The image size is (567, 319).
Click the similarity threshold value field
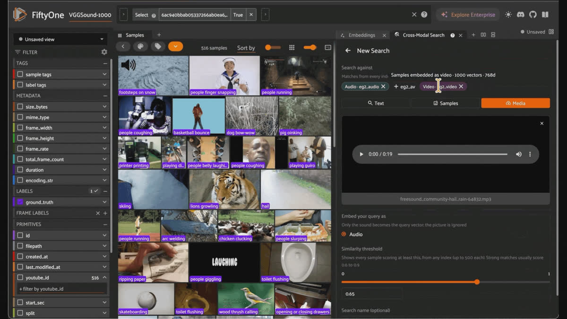(372, 293)
